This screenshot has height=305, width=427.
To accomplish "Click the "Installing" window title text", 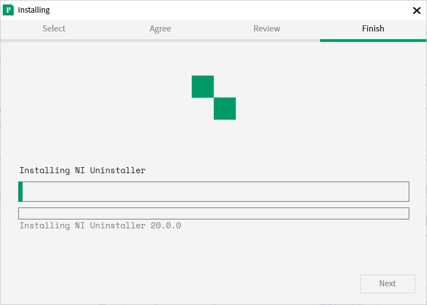I will click(x=34, y=10).
